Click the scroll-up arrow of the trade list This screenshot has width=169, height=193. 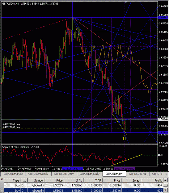(165, 180)
